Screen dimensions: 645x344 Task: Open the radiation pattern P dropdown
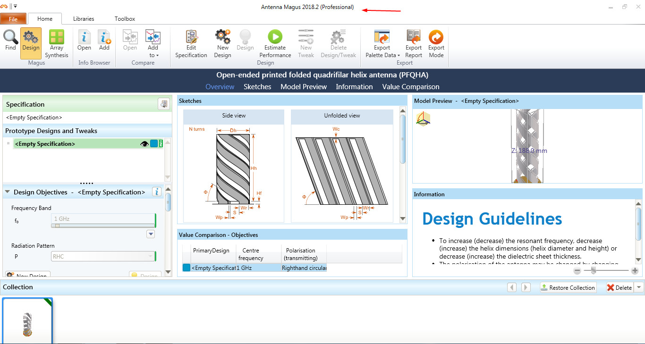coord(103,256)
